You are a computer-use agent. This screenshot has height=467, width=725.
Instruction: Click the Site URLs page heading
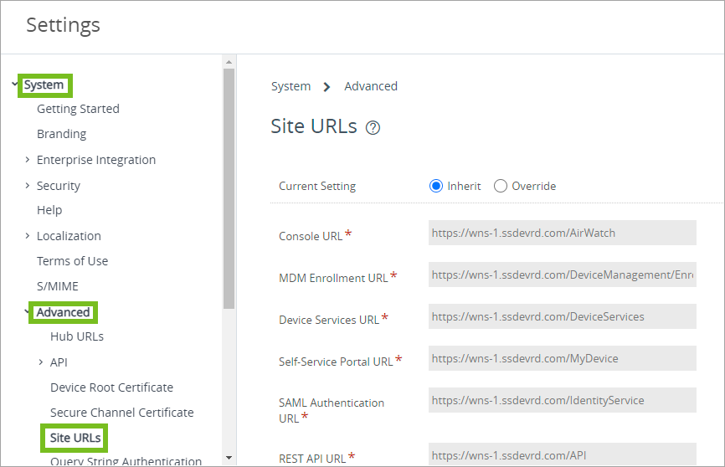click(314, 126)
